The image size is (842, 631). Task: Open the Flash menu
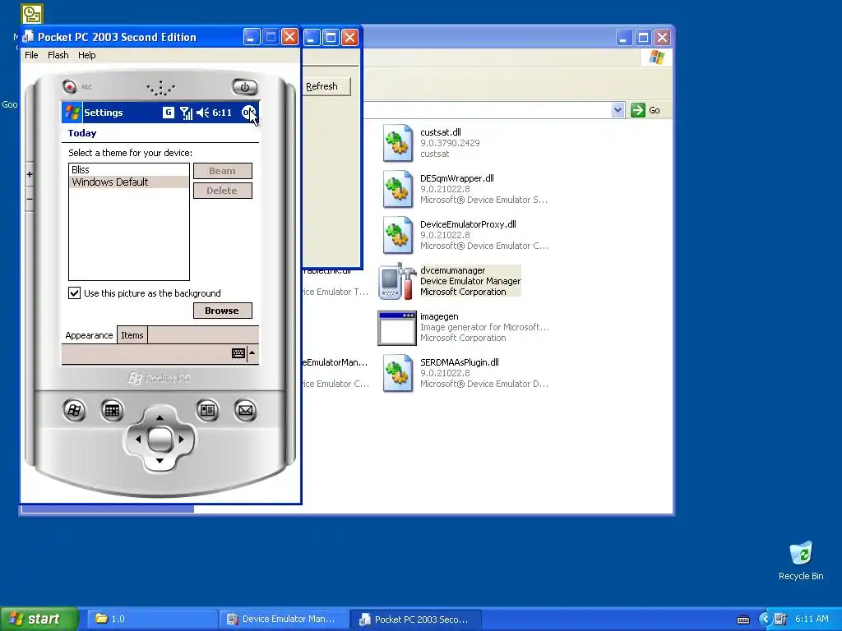coord(58,55)
